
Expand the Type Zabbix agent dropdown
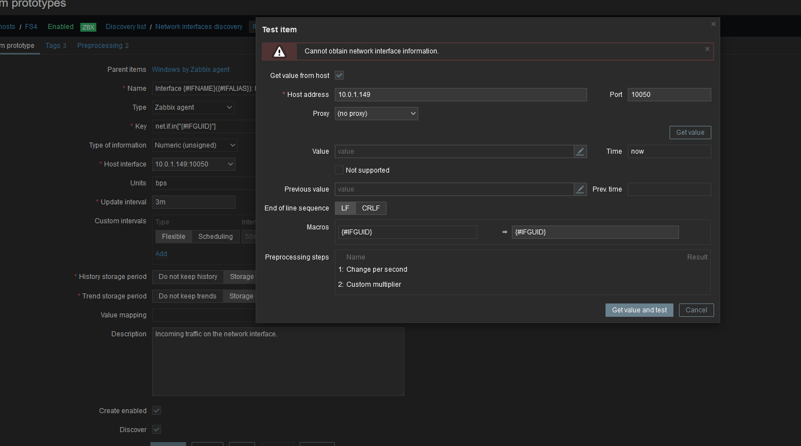(193, 107)
